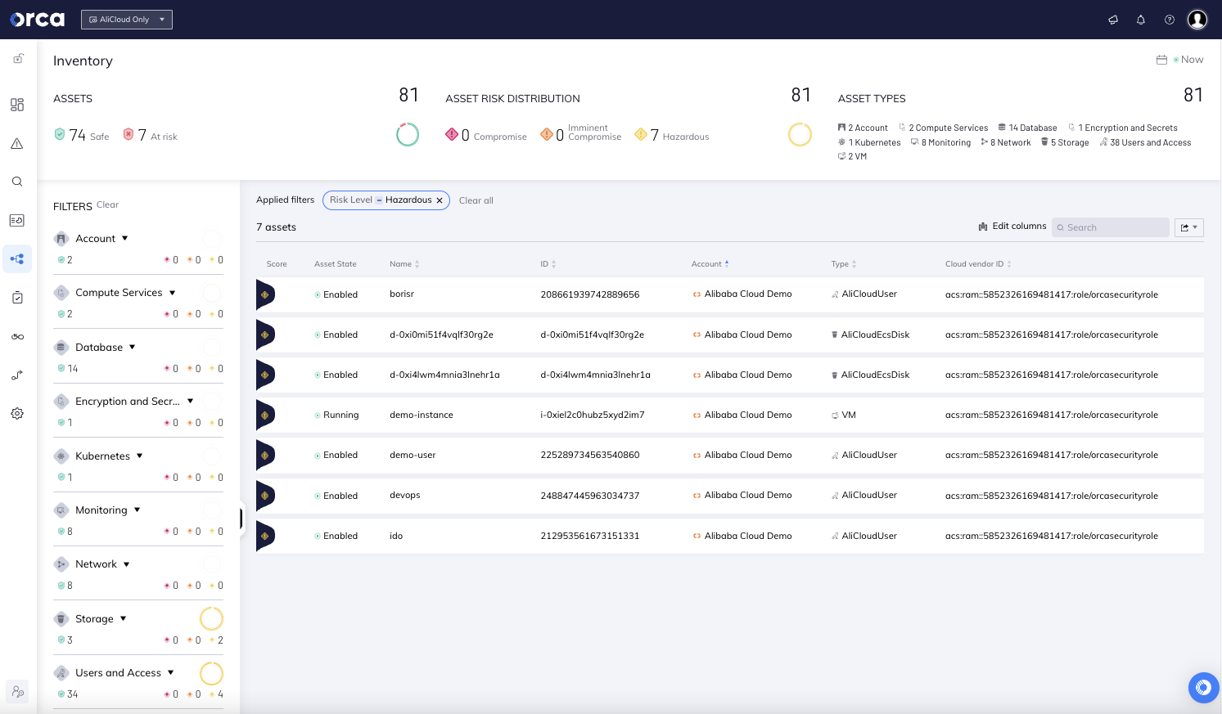Click the Inventory network icon in sidebar
Viewport: 1222px width, 714px height.
click(x=17, y=258)
